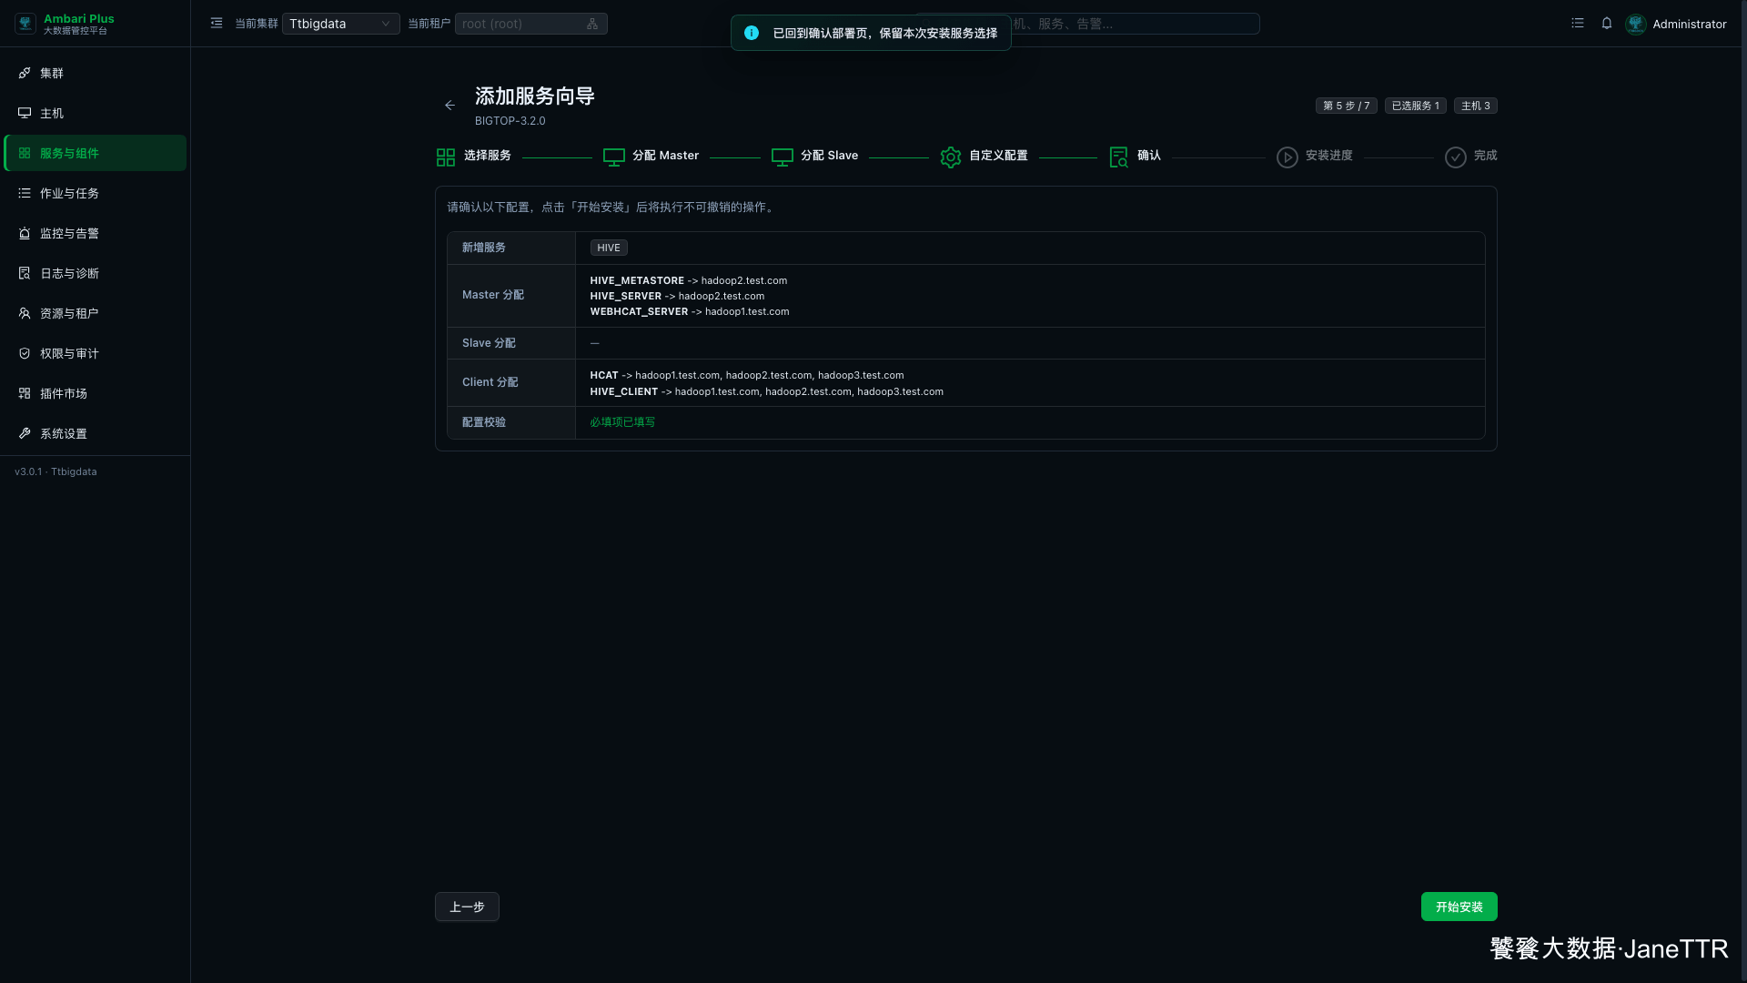Click the 配置校验 row label
The image size is (1747, 983).
pyautogui.click(x=484, y=422)
